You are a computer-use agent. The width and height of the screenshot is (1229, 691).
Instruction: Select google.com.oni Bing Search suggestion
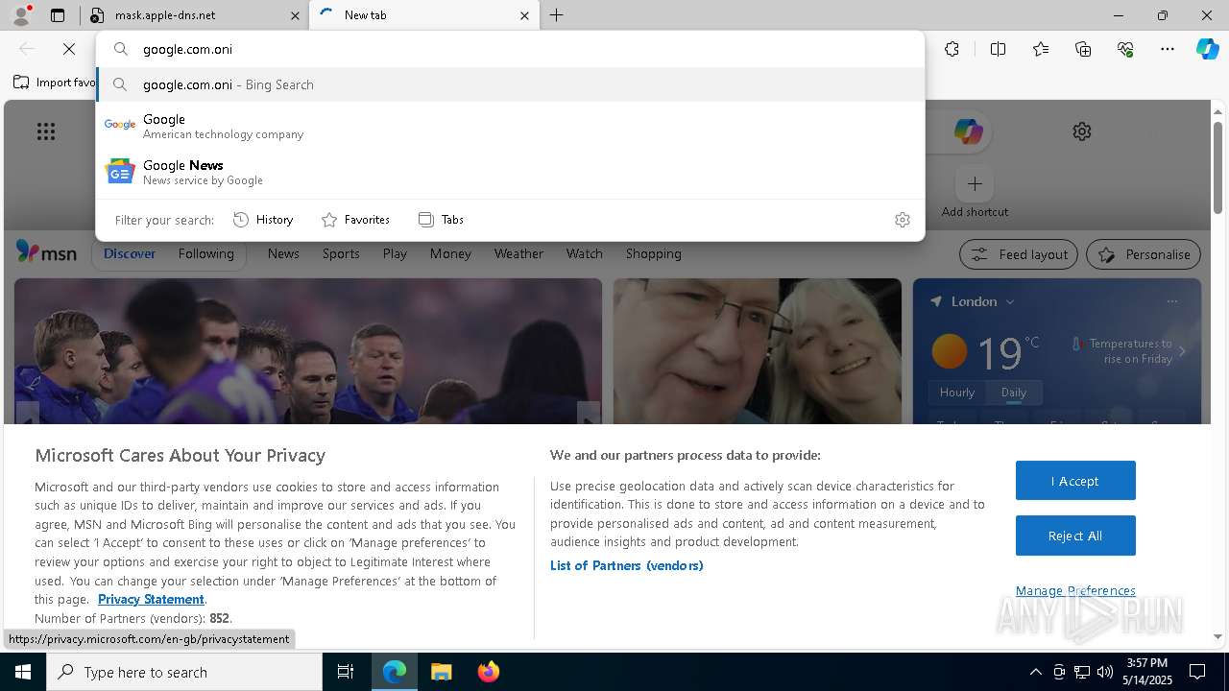coord(510,84)
